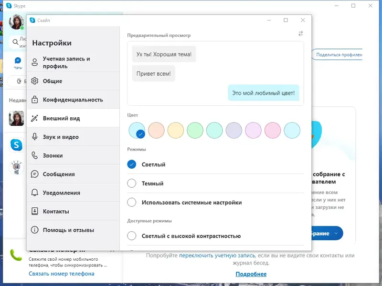The image size is (382, 286).
Task: Pick the last pale blue color swatch
Action: click(x=292, y=130)
